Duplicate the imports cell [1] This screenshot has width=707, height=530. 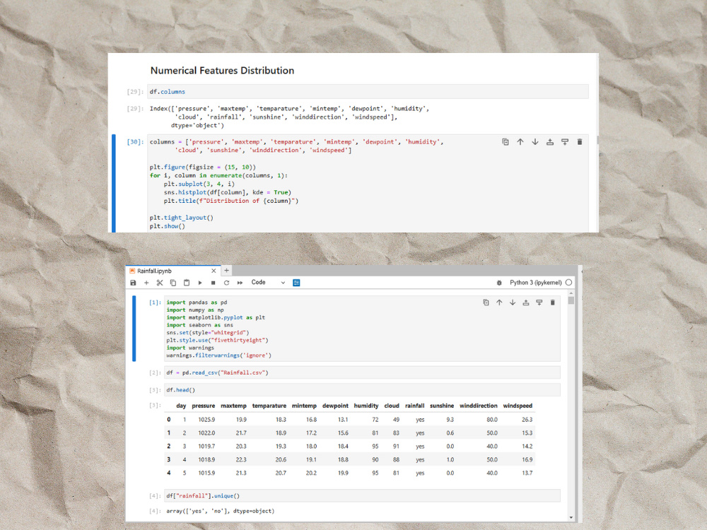coord(486,302)
